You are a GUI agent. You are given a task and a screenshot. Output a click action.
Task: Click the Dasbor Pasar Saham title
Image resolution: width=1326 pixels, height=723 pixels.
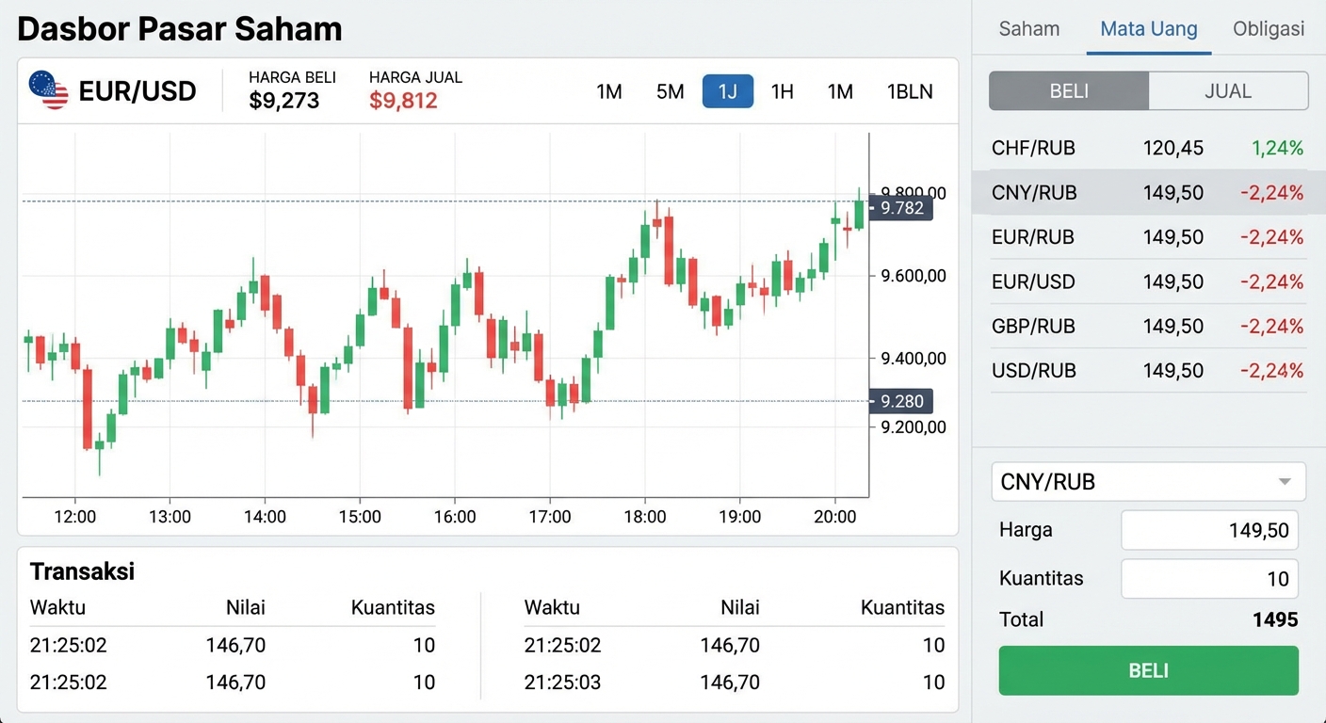pyautogui.click(x=179, y=29)
